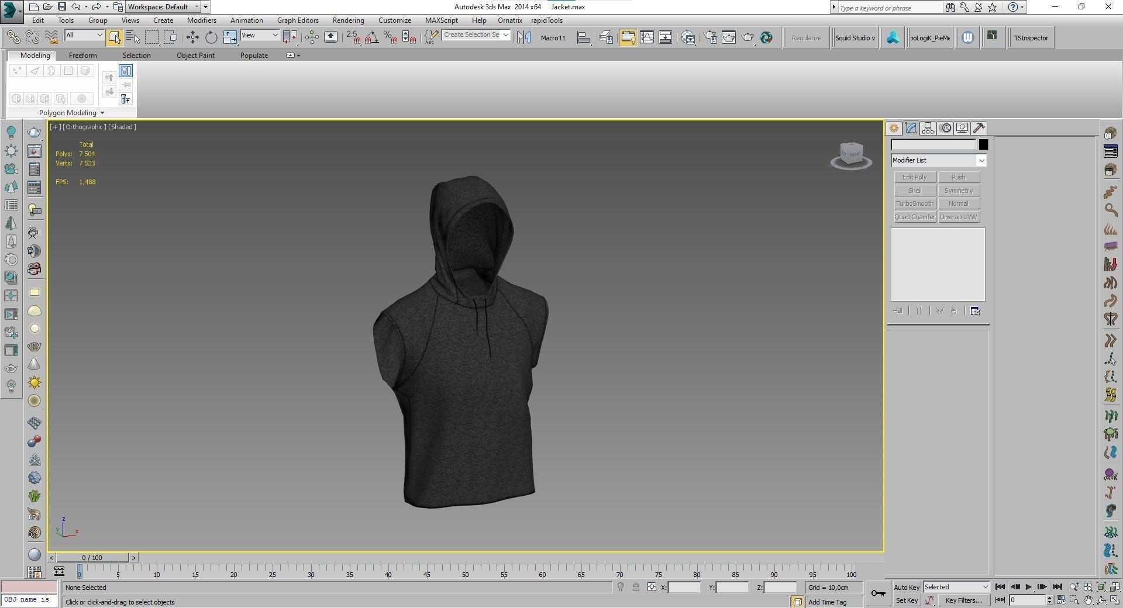Open the Hierarchy command panel tab
The height and width of the screenshot is (608, 1123).
928,128
